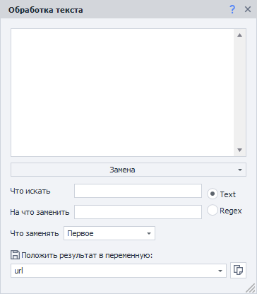This screenshot has height=294, width=257.
Task: Click the Положить результат в переменную label
Action: pyautogui.click(x=87, y=255)
